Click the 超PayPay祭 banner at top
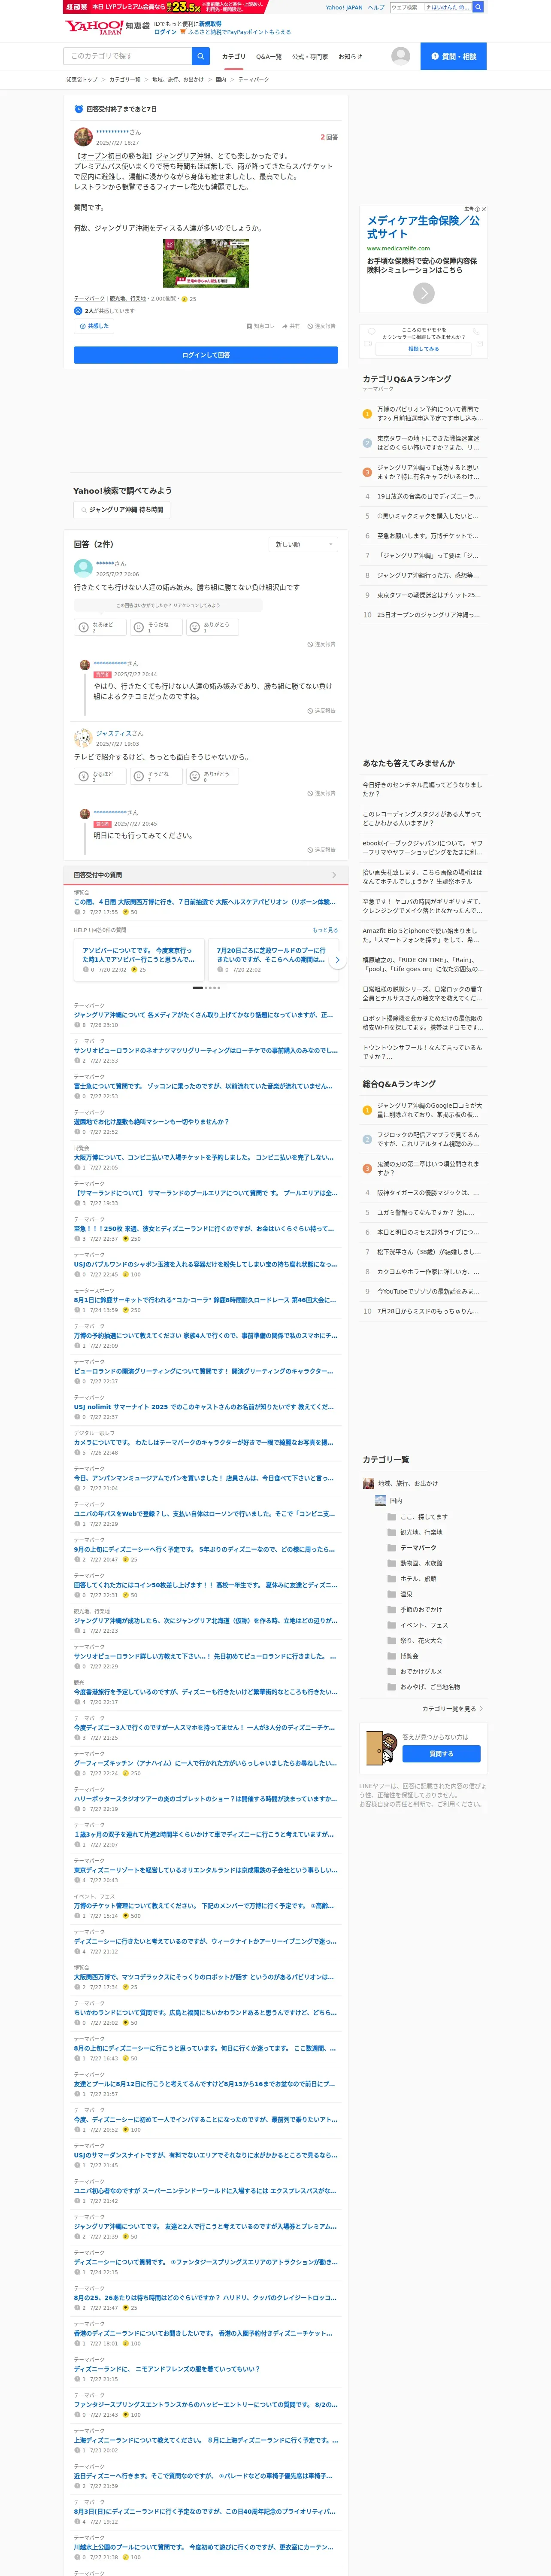This screenshot has width=551, height=2576. 166,7
